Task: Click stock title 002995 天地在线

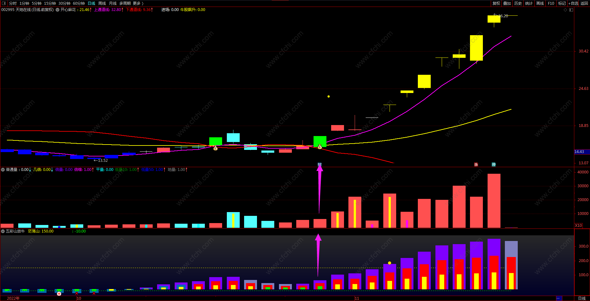Action: pyautogui.click(x=27, y=10)
